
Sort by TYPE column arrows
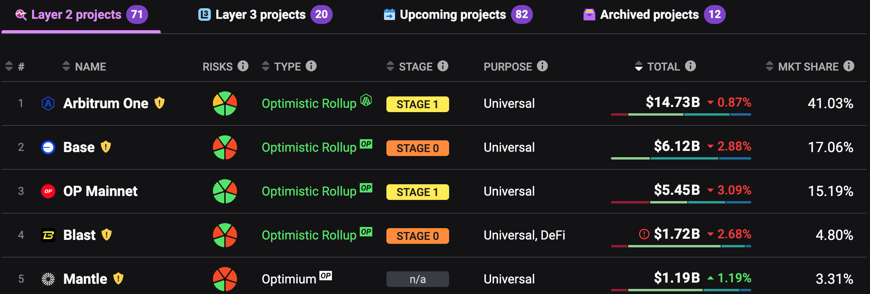tap(266, 66)
